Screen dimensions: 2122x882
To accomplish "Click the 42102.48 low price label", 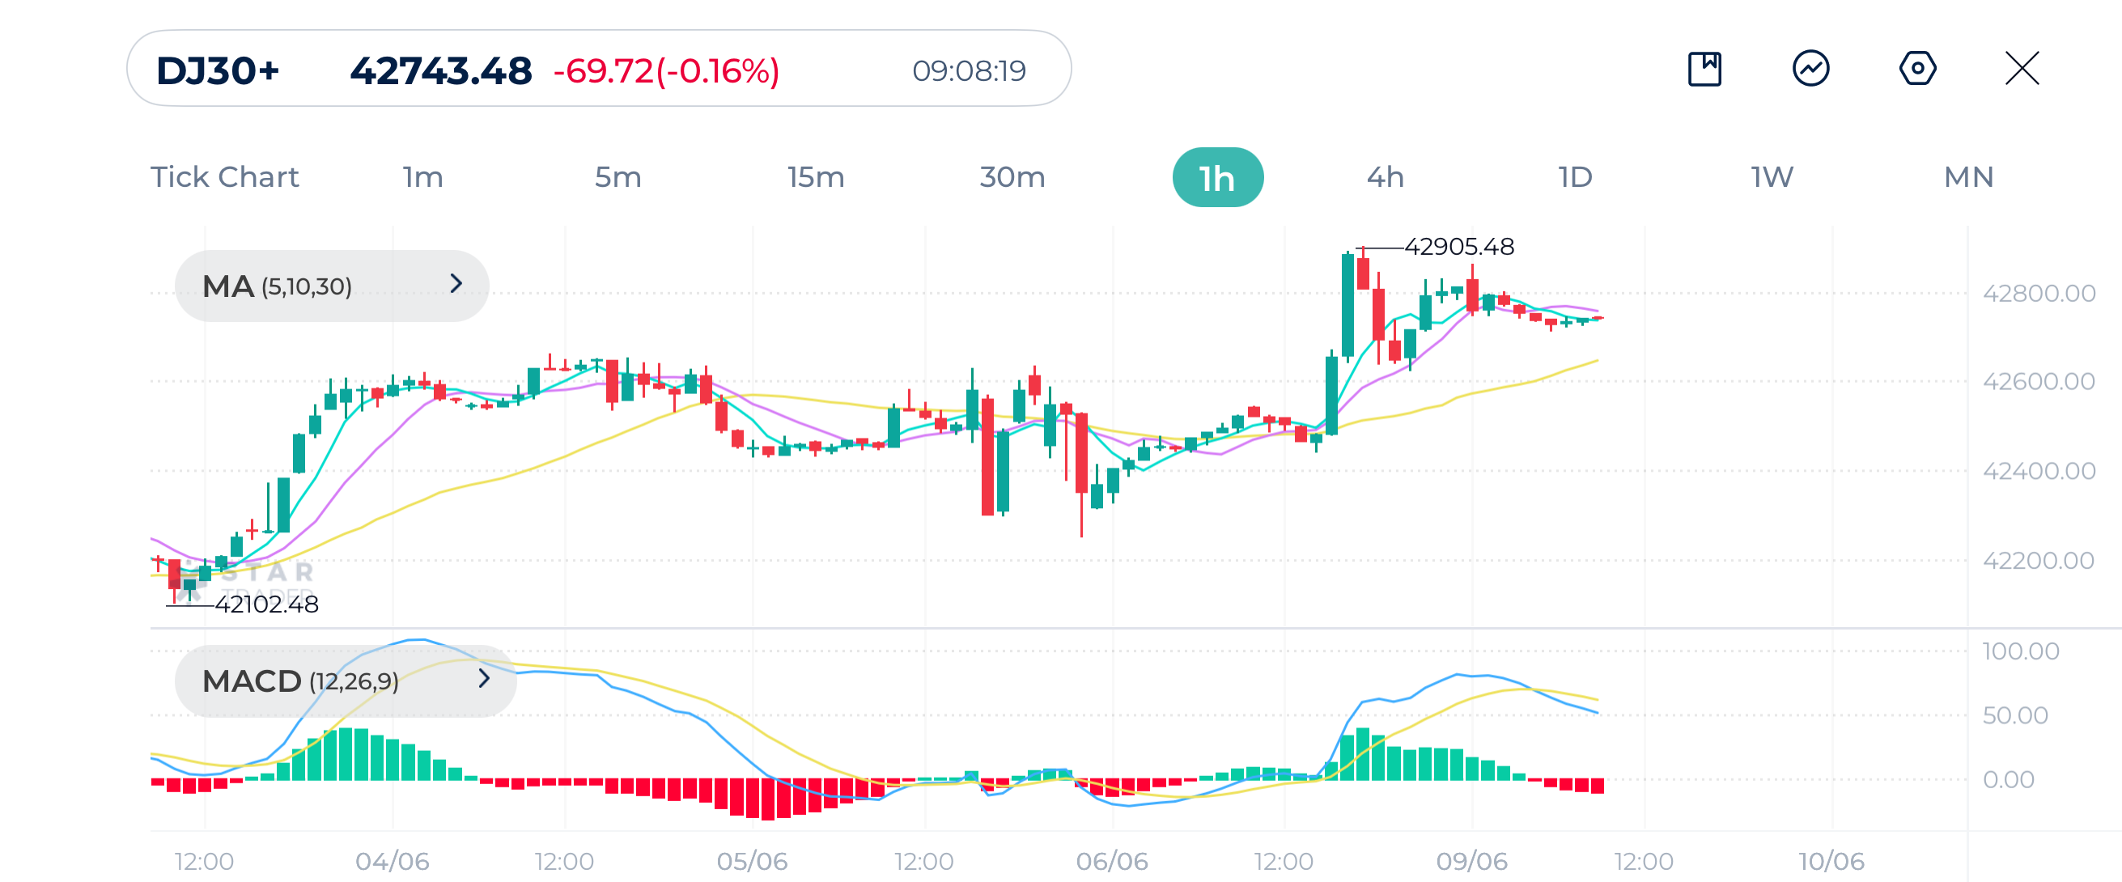I will pos(266,604).
